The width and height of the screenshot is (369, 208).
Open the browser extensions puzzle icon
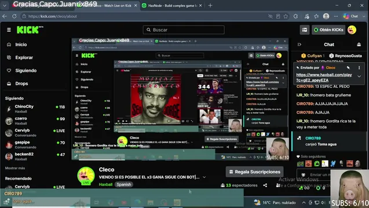295,16
